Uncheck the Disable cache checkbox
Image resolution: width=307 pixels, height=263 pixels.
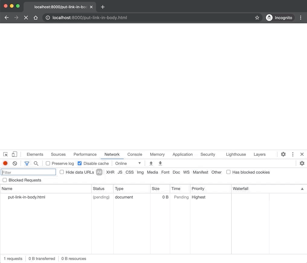click(79, 163)
